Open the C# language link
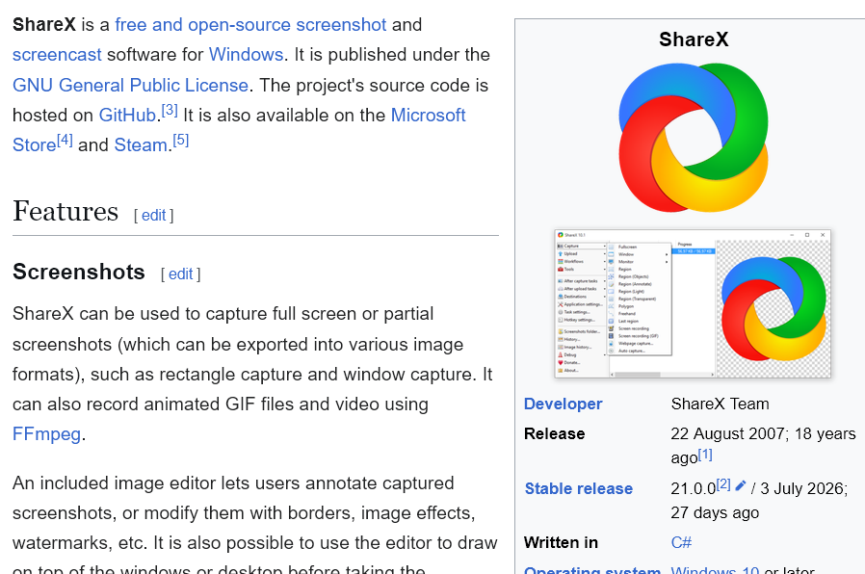865x574 pixels. (x=681, y=542)
